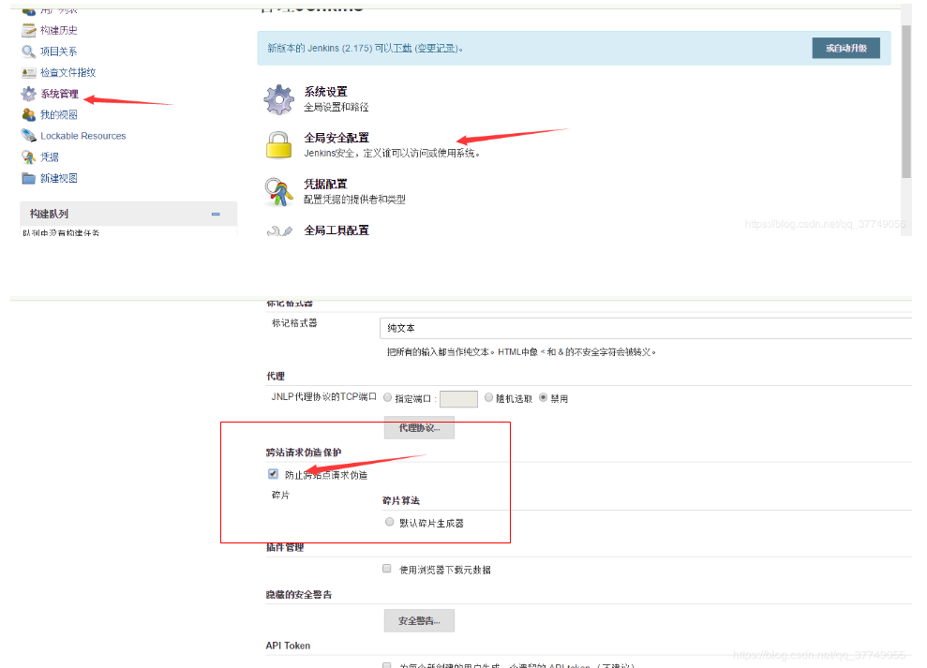Open 凭据配置 heading link
This screenshot has height=668, width=927.
click(x=326, y=184)
